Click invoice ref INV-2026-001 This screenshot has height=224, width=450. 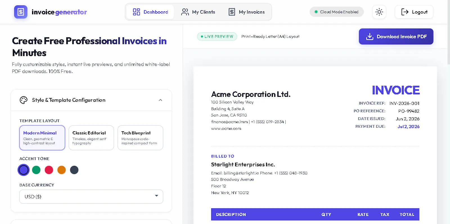404,103
